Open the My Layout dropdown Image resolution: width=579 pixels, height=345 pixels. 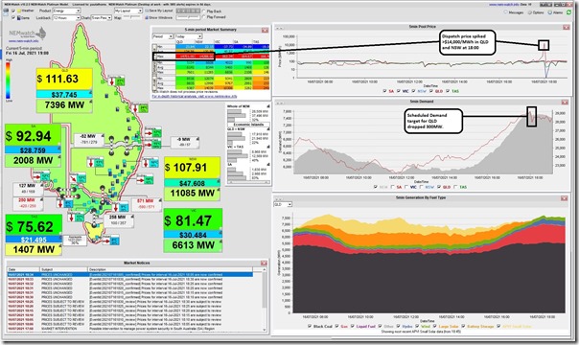click(128, 11)
